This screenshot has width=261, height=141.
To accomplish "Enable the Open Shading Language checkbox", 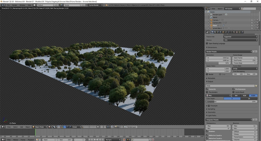I will click(x=207, y=43).
